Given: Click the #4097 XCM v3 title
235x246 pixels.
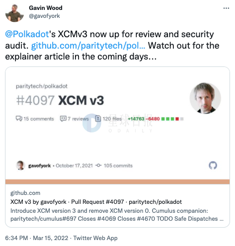Looking at the screenshot, I should (60, 100).
